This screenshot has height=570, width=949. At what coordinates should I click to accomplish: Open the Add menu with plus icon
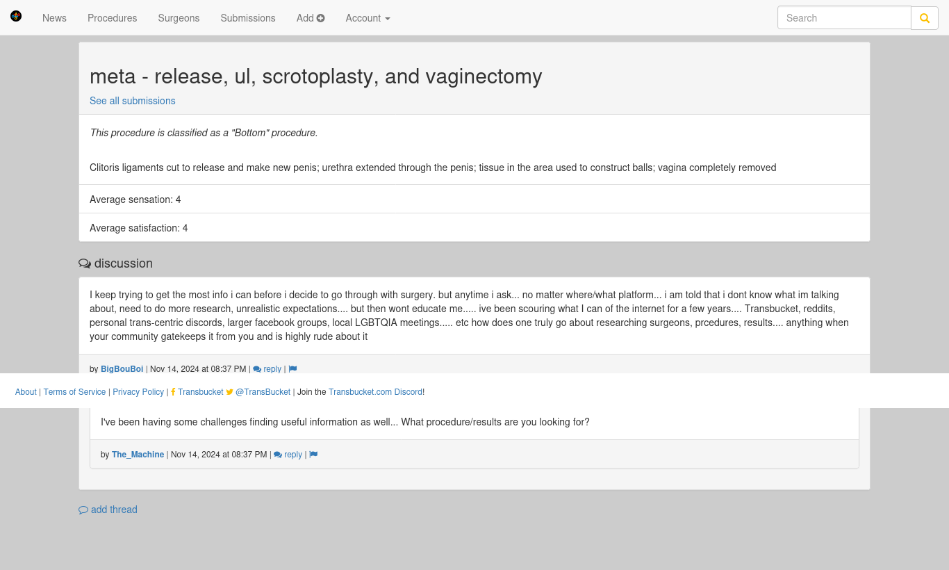311,18
